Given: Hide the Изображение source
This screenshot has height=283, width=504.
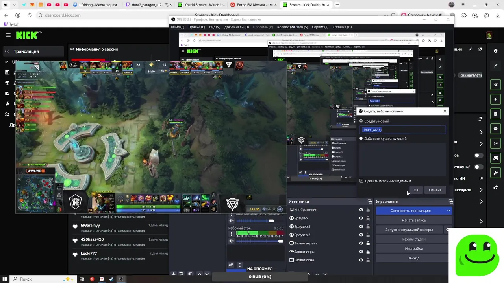Looking at the screenshot, I should pyautogui.click(x=361, y=210).
